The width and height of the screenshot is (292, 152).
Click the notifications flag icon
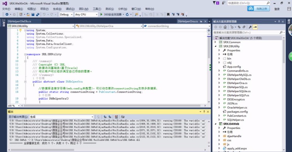tap(214, 3)
